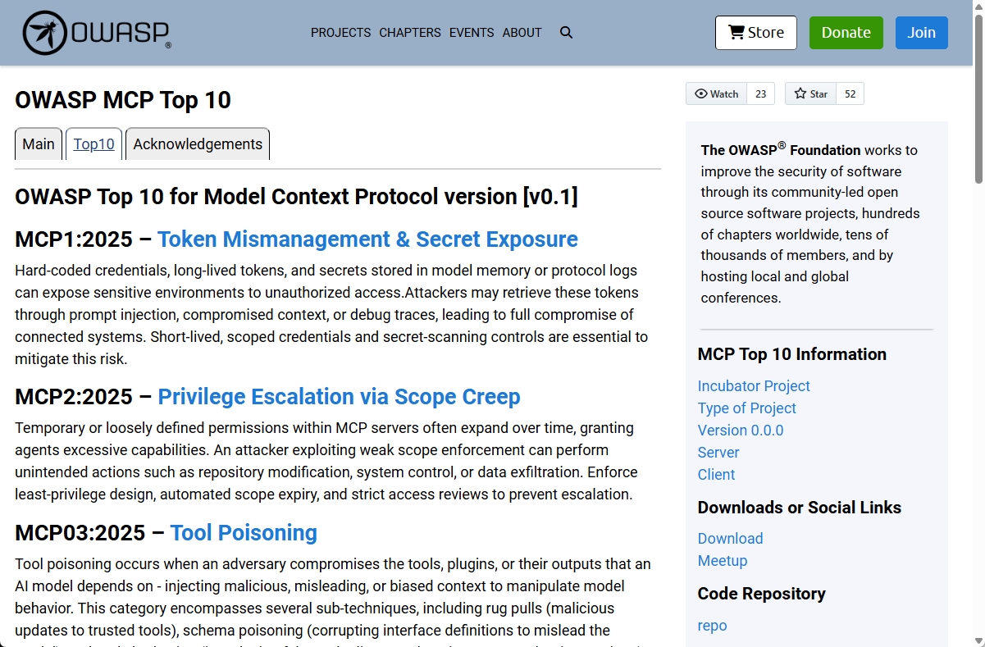Open the repo link under Code Repository
This screenshot has height=647, width=985.
pyautogui.click(x=712, y=625)
